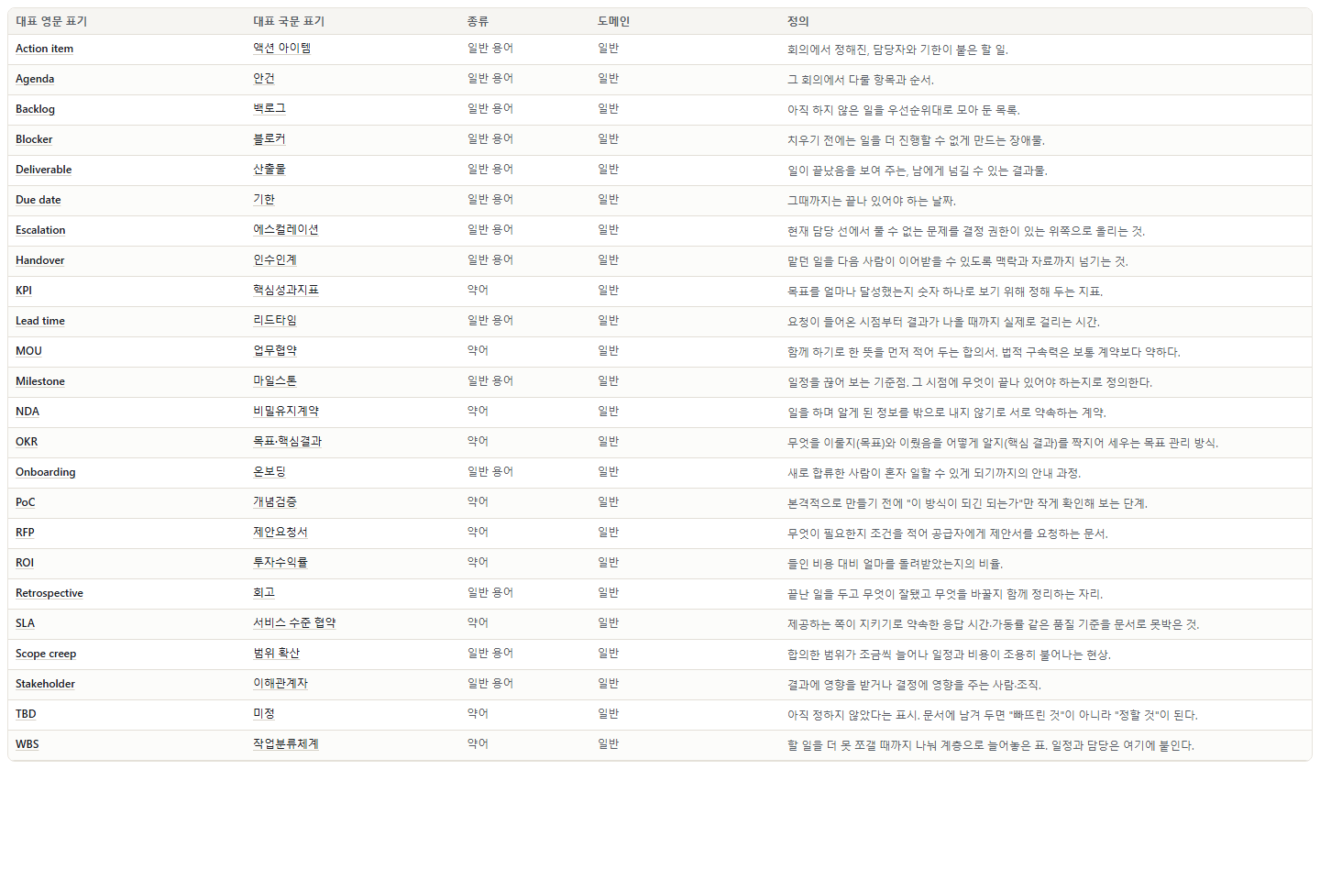
Task: Click the "OKR" abbreviation link
Action: click(27, 442)
